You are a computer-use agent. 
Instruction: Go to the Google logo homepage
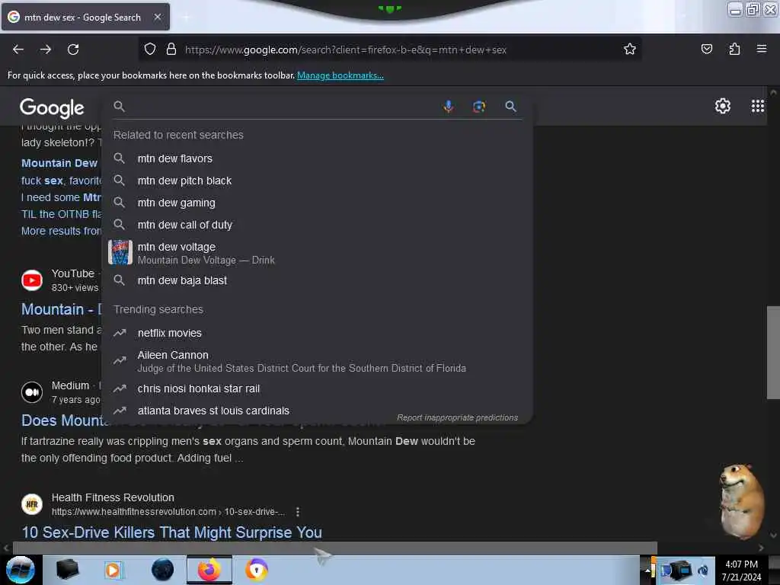[x=52, y=108]
